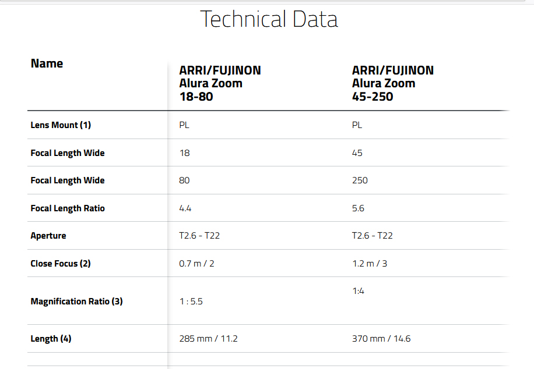The height and width of the screenshot is (369, 534).
Task: Select the 0.7 m / 2 close focus value
Action: point(196,264)
